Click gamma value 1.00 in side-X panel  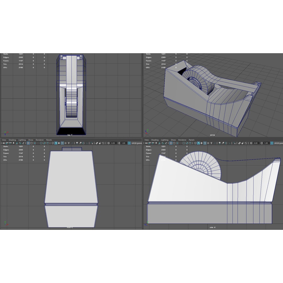point(266,143)
